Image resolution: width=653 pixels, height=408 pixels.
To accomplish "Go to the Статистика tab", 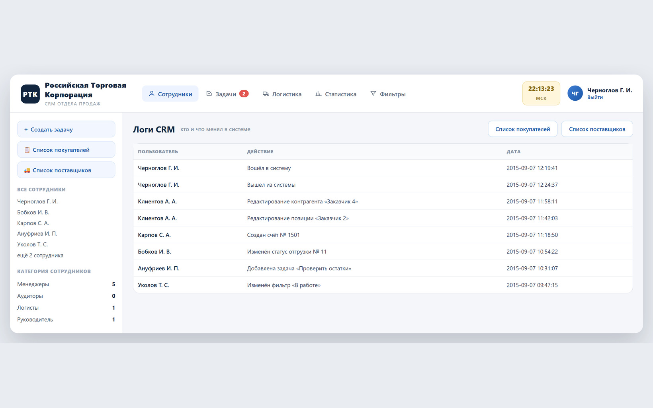I will [336, 94].
